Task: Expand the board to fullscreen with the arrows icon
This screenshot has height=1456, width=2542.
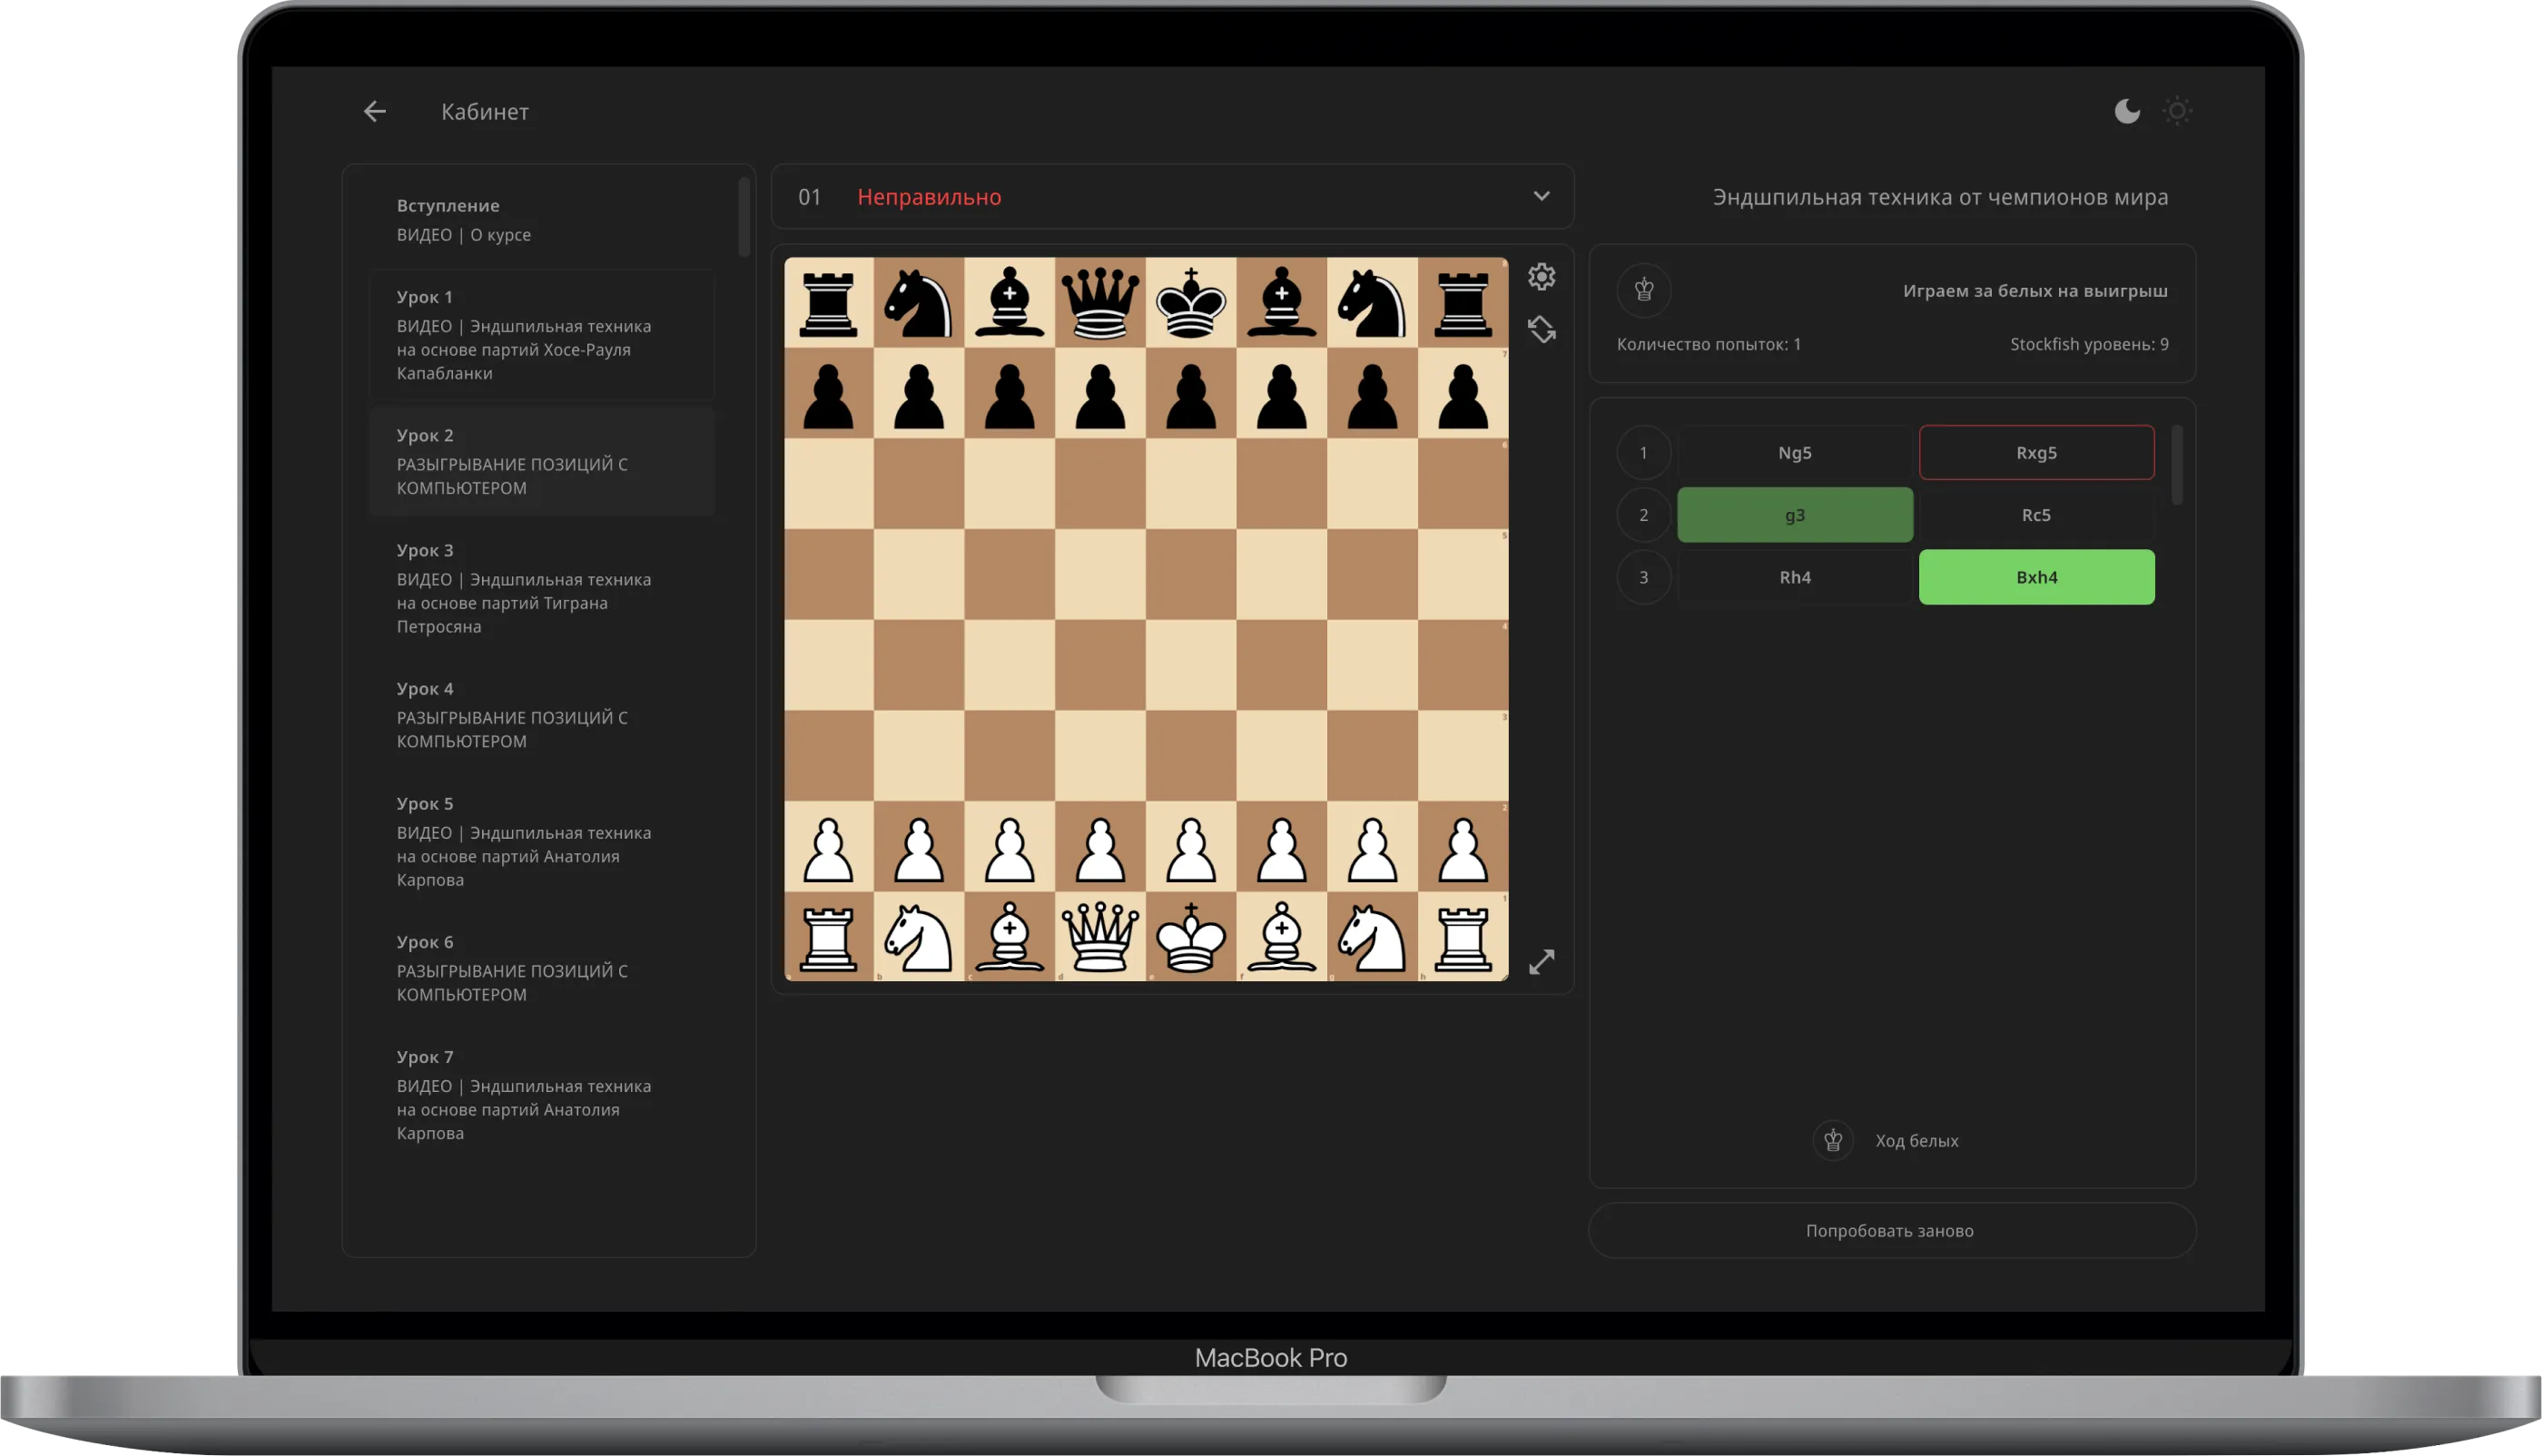Action: click(x=1541, y=962)
